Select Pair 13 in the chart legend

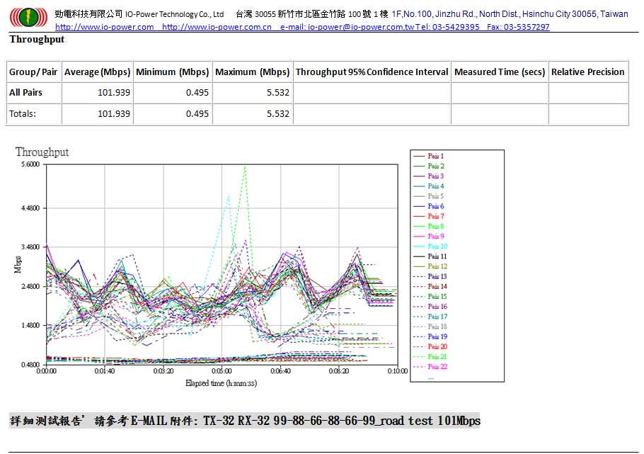437,277
